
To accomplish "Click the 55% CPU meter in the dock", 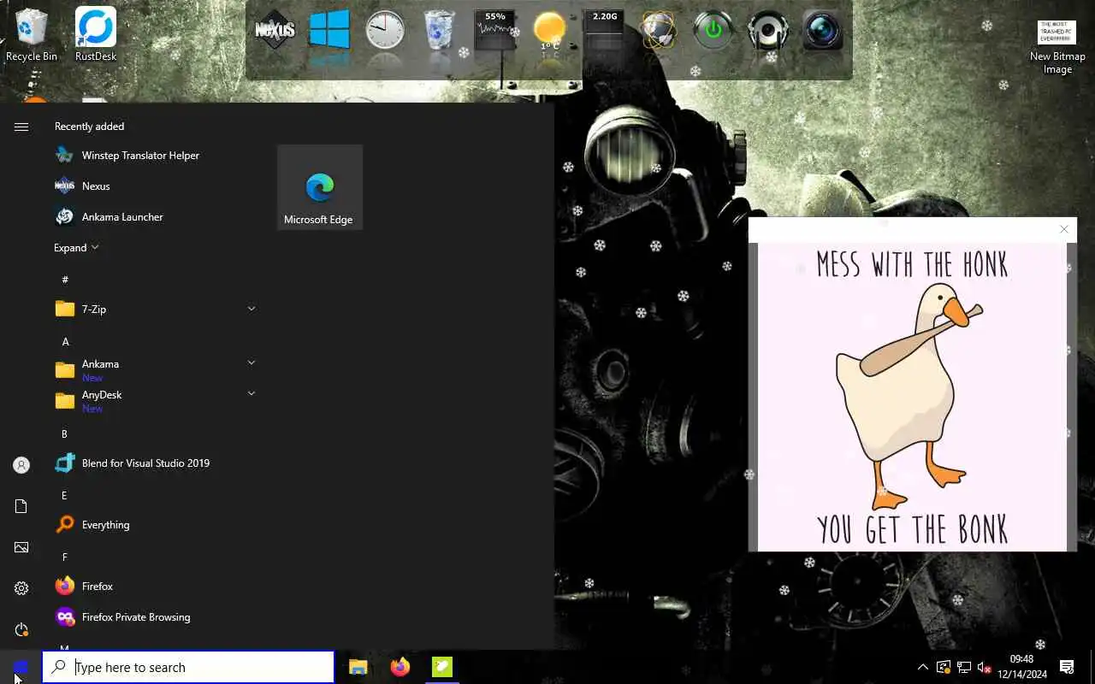I will coord(495,31).
